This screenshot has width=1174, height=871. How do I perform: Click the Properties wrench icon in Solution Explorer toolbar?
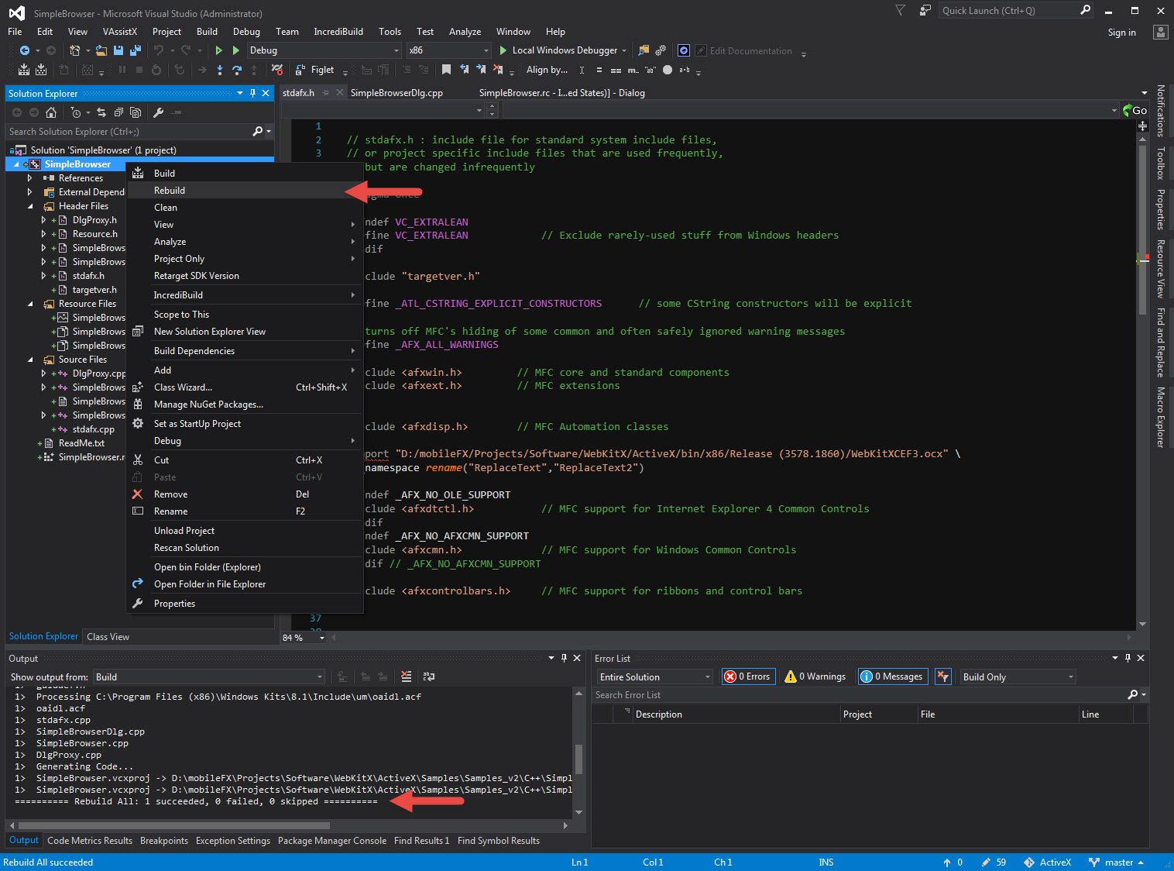click(159, 112)
